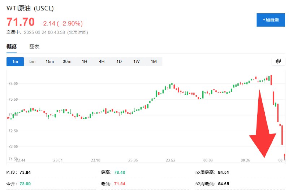
Task: Select the 1W timeframe
Action: [137, 62]
